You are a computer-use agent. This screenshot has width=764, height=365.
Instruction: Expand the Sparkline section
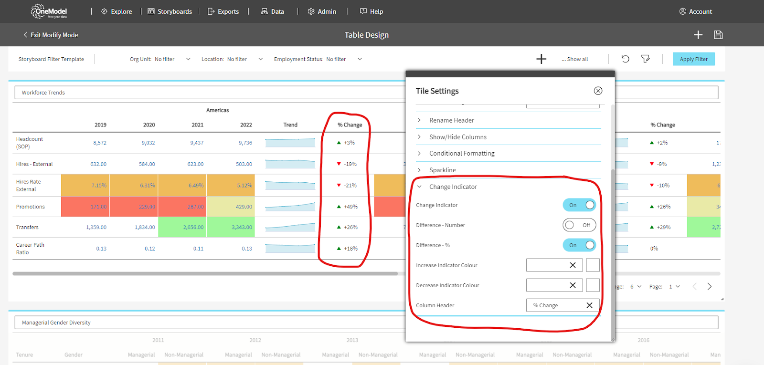click(442, 170)
